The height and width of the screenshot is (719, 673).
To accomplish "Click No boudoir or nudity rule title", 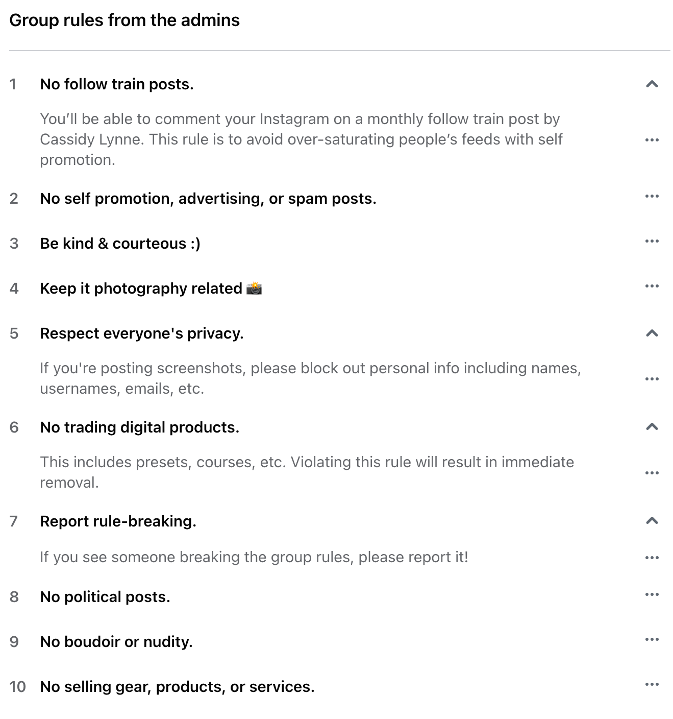I will click(116, 642).
